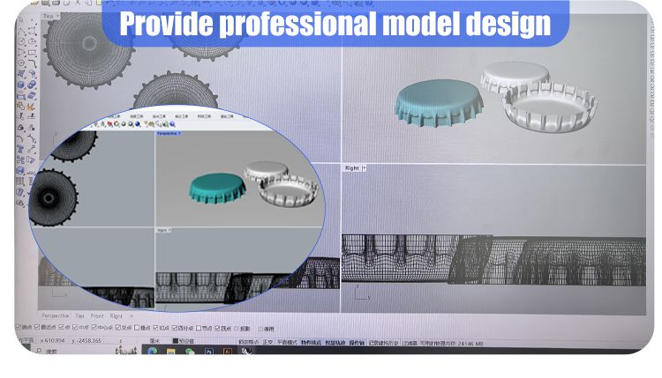Screen dimensions: 662x378
Task: Click 物件锁点 in the status bar
Action: pos(312,339)
